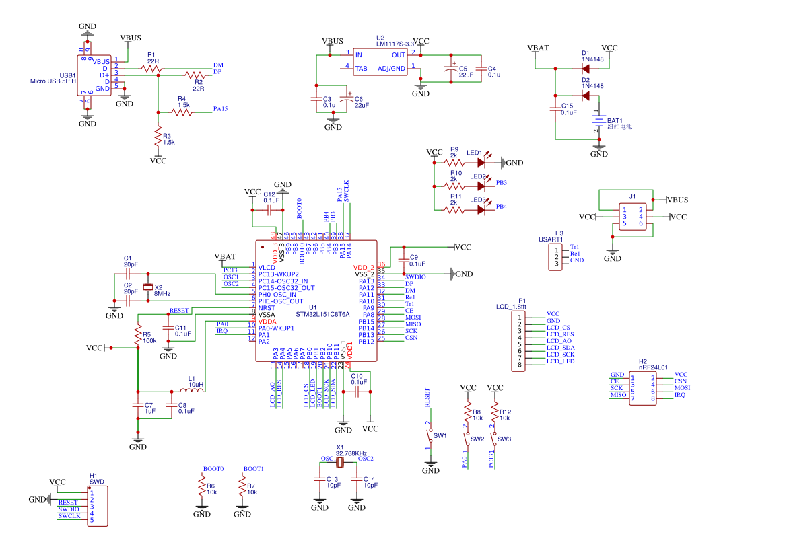The image size is (787, 557).
Task: Select the SW2 switch symbol
Action: point(467,439)
